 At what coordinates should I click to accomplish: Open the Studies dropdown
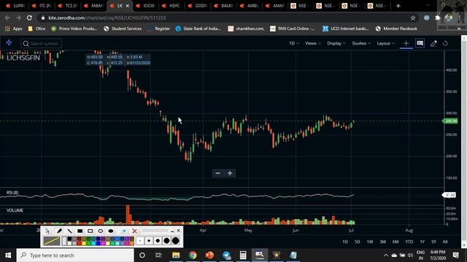coord(361,44)
